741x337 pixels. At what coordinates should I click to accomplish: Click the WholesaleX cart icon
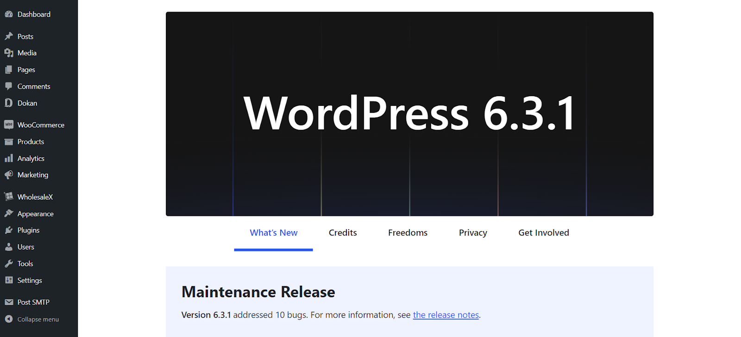[9, 196]
